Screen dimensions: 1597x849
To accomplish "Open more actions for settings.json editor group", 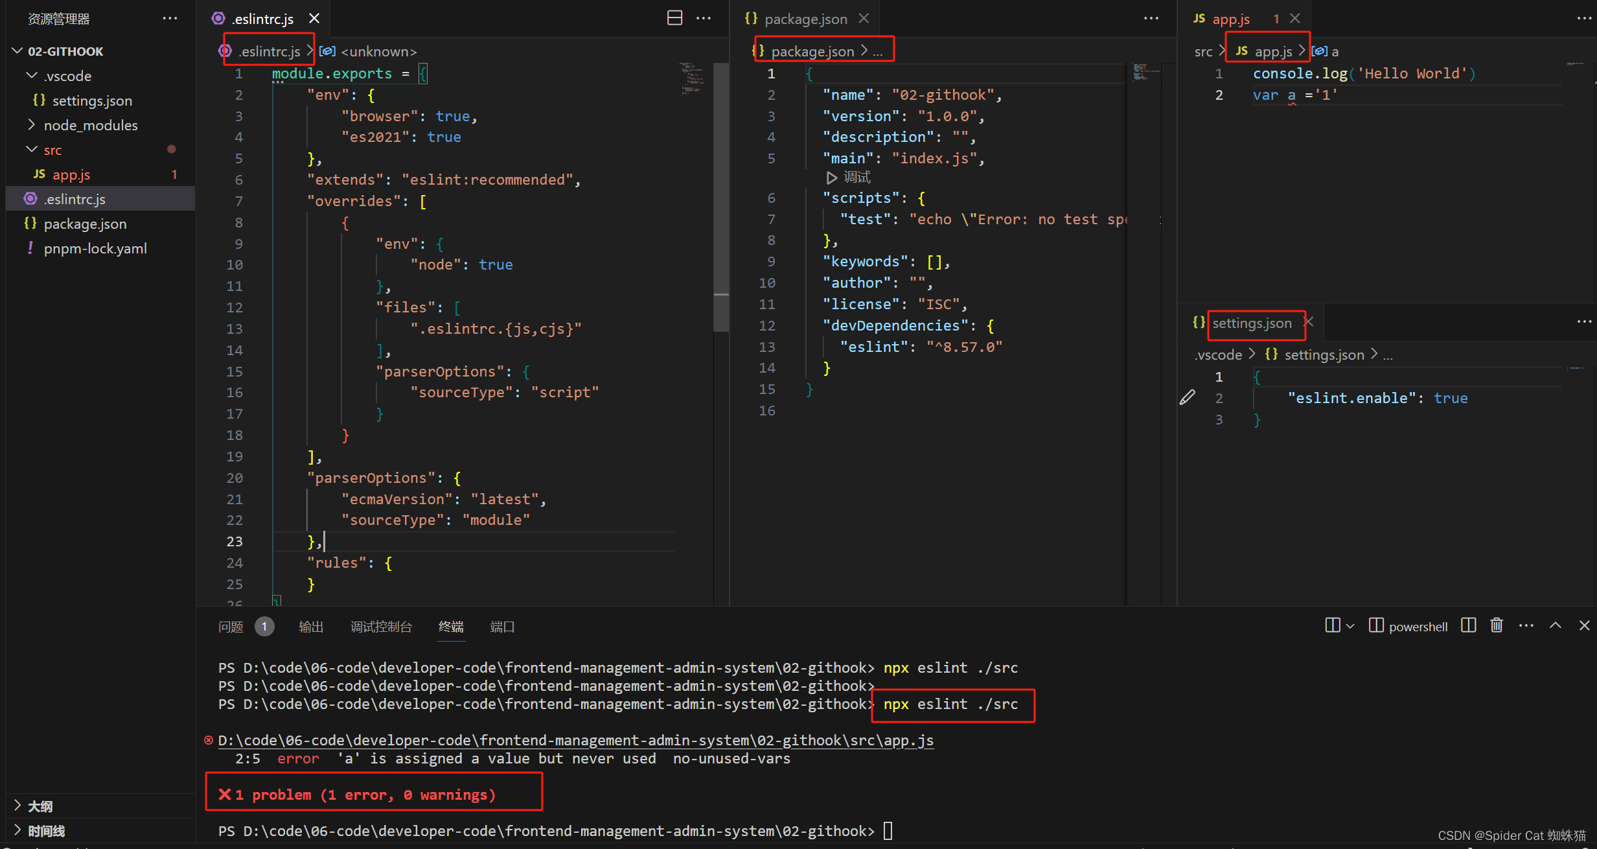I will click(x=1584, y=321).
